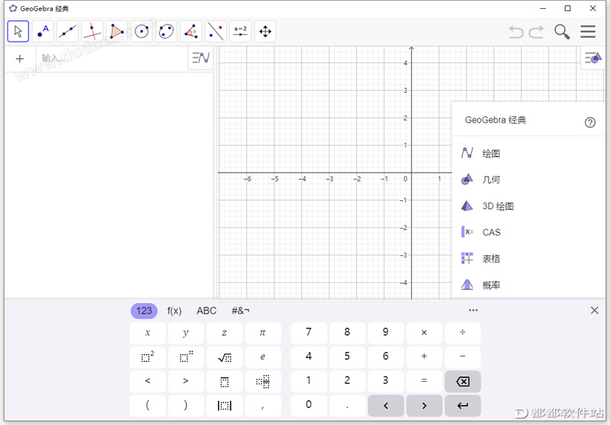
Task: Tap the y variable key
Action: tap(185, 333)
